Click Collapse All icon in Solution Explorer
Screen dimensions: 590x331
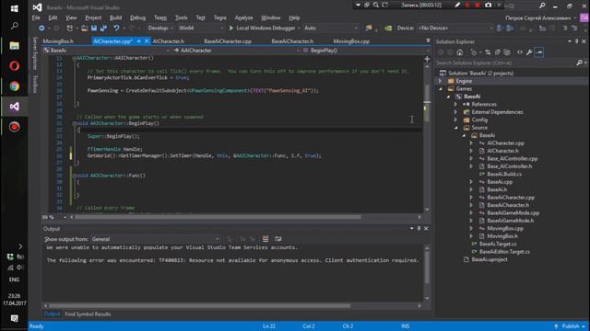pos(498,52)
